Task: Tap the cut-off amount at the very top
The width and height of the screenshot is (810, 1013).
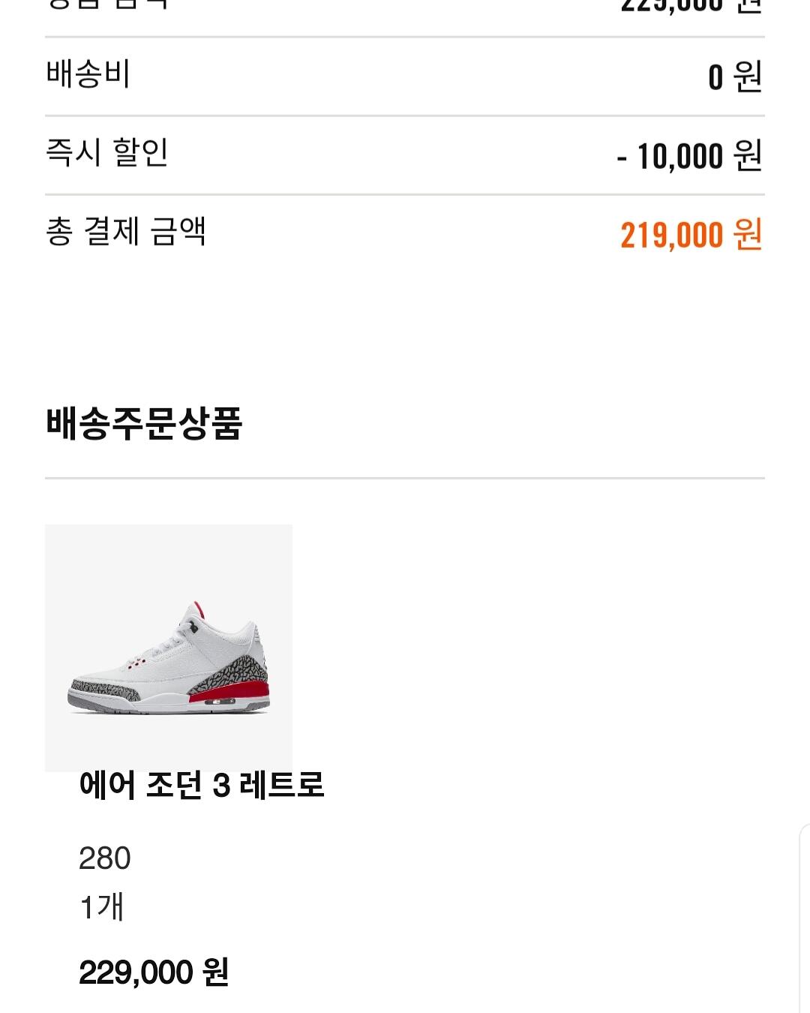Action: point(691,6)
